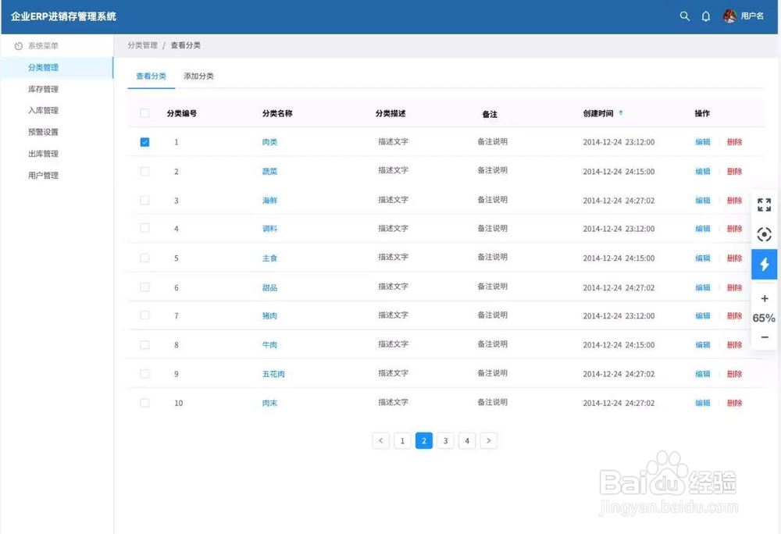Go to page 3
Viewport: 781px width, 534px height.
pyautogui.click(x=445, y=440)
